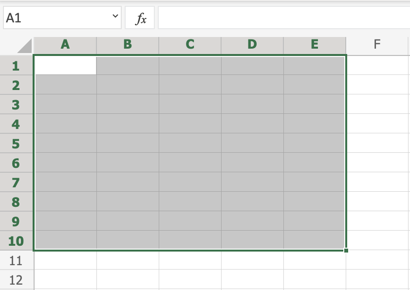Select row 11 header

coord(16,260)
